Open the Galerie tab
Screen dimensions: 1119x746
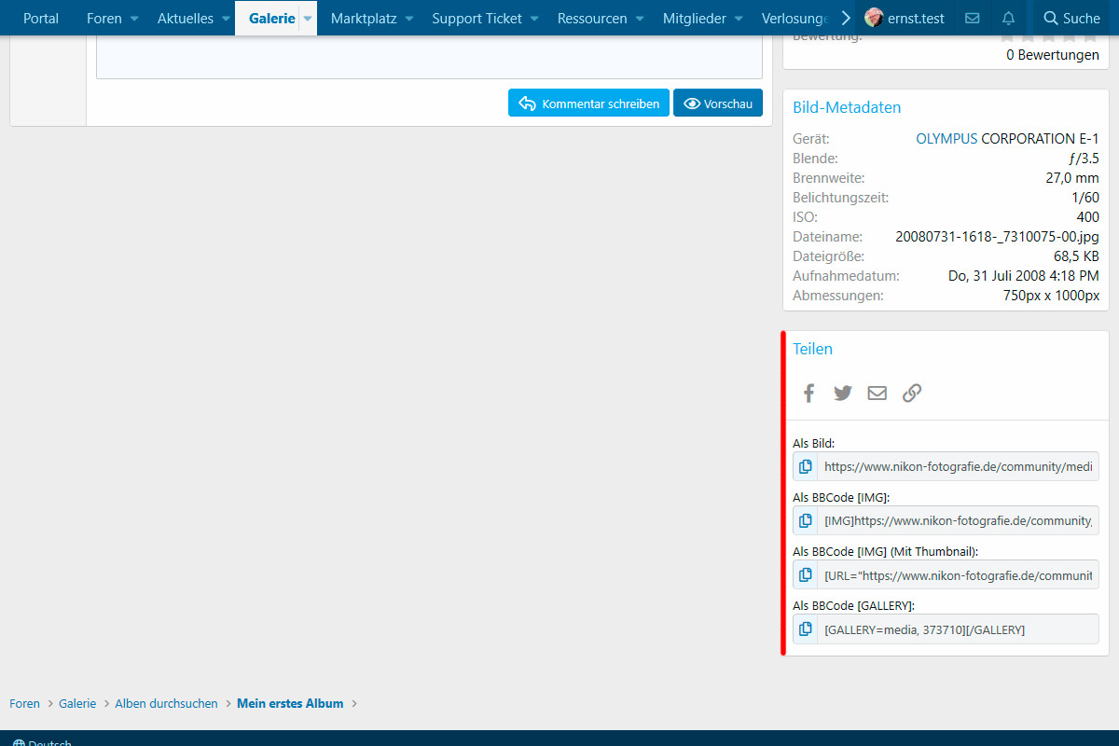[271, 18]
